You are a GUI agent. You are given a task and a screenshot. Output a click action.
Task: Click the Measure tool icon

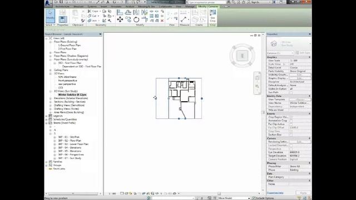pyautogui.click(x=184, y=19)
